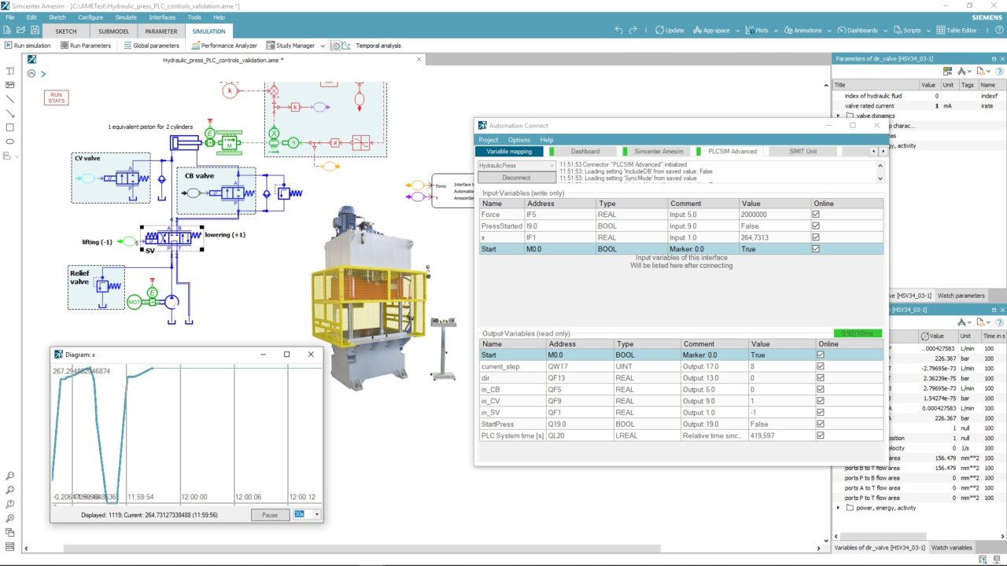Toggle Online checkbox for PLC System time

(x=821, y=435)
